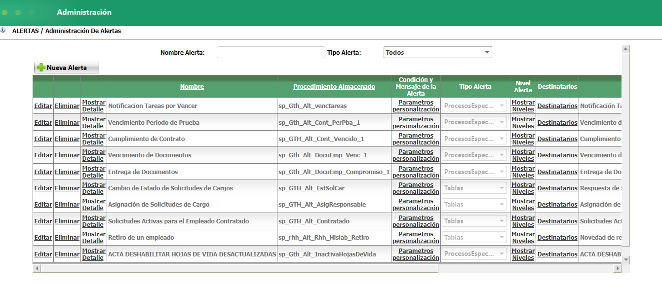Screen dimensions: 662x287
Task: Open Tipo Alerta dropdown in Cumplimiento de Contrato row
Action: [x=474, y=139]
